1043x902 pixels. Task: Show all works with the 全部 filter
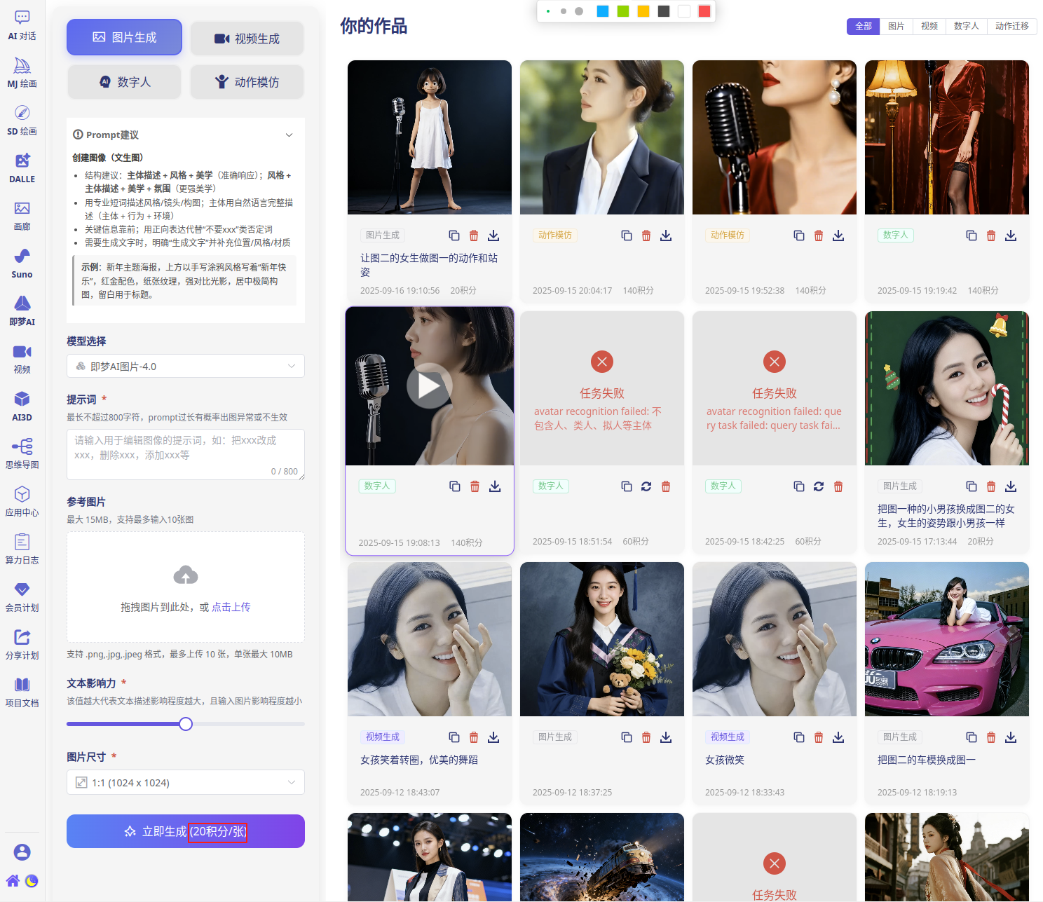click(864, 26)
